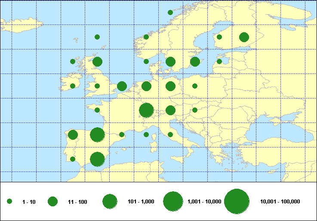
Task: Select the northernmost dot in Arctic Norway
Action: coord(170,12)
